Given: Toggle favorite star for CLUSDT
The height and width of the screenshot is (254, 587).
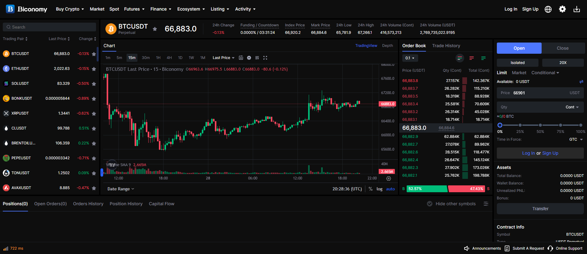Looking at the screenshot, I should (94, 128).
